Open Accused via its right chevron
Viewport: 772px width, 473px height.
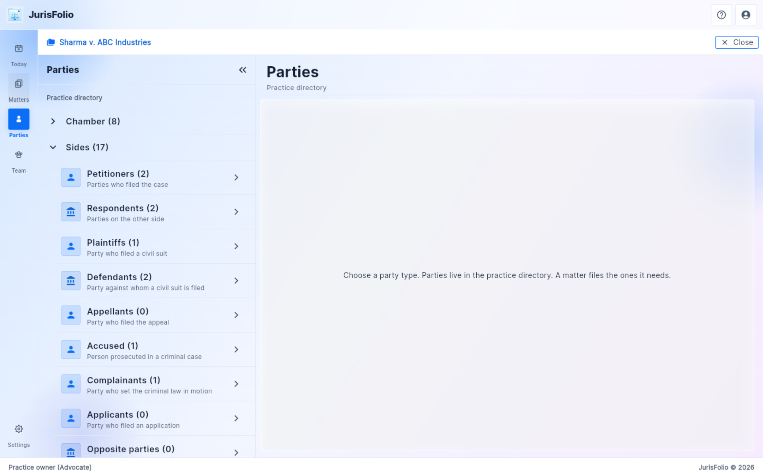(x=236, y=349)
